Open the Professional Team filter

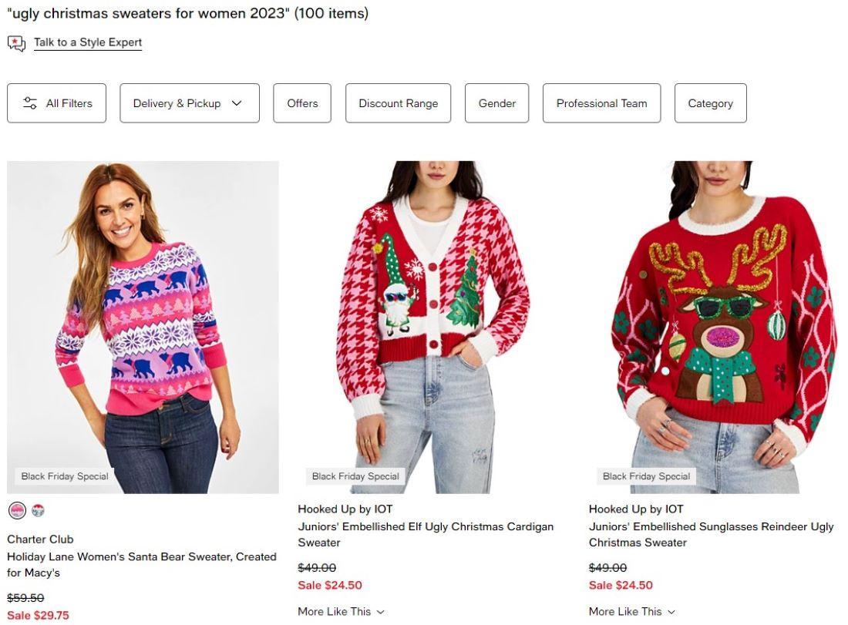[601, 103]
